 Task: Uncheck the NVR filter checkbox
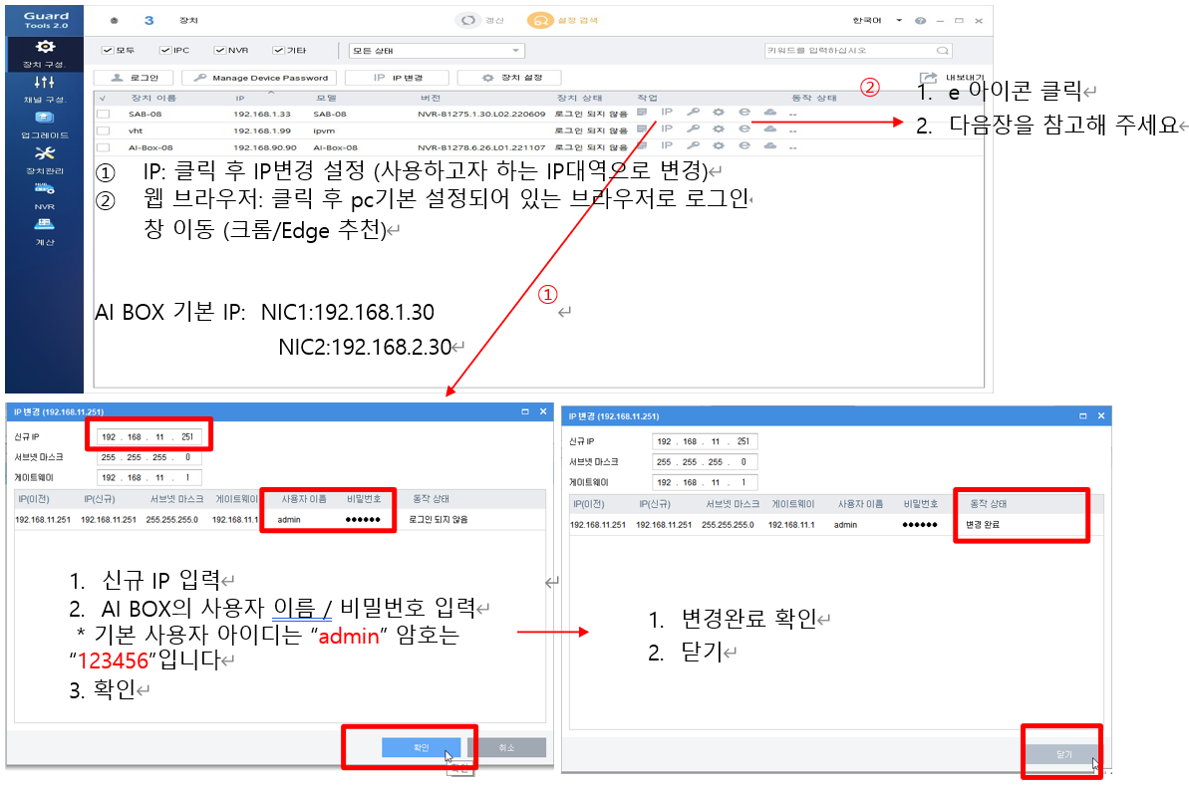(220, 50)
